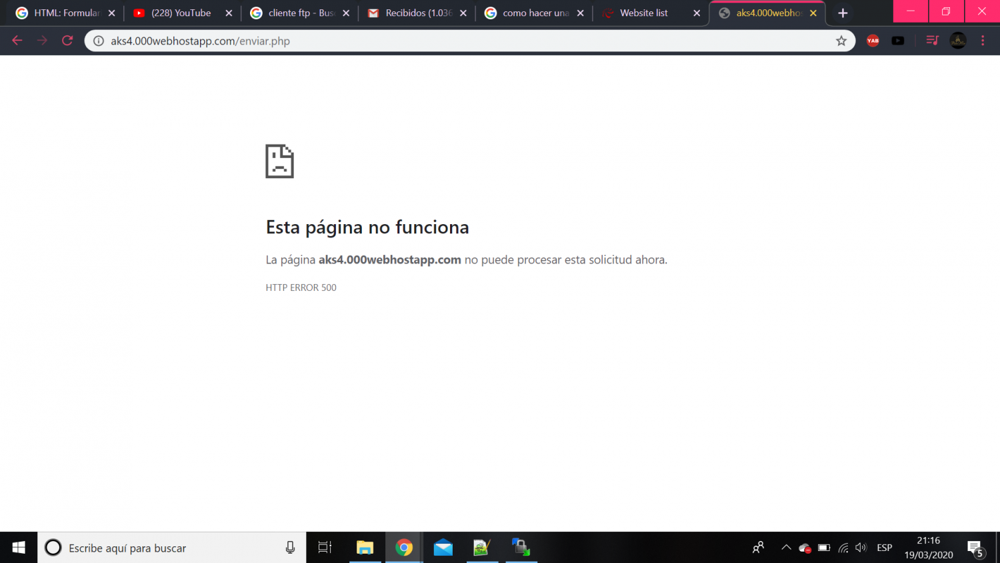1000x563 pixels.
Task: Open the Action Center notifications icon
Action: pyautogui.click(x=976, y=548)
